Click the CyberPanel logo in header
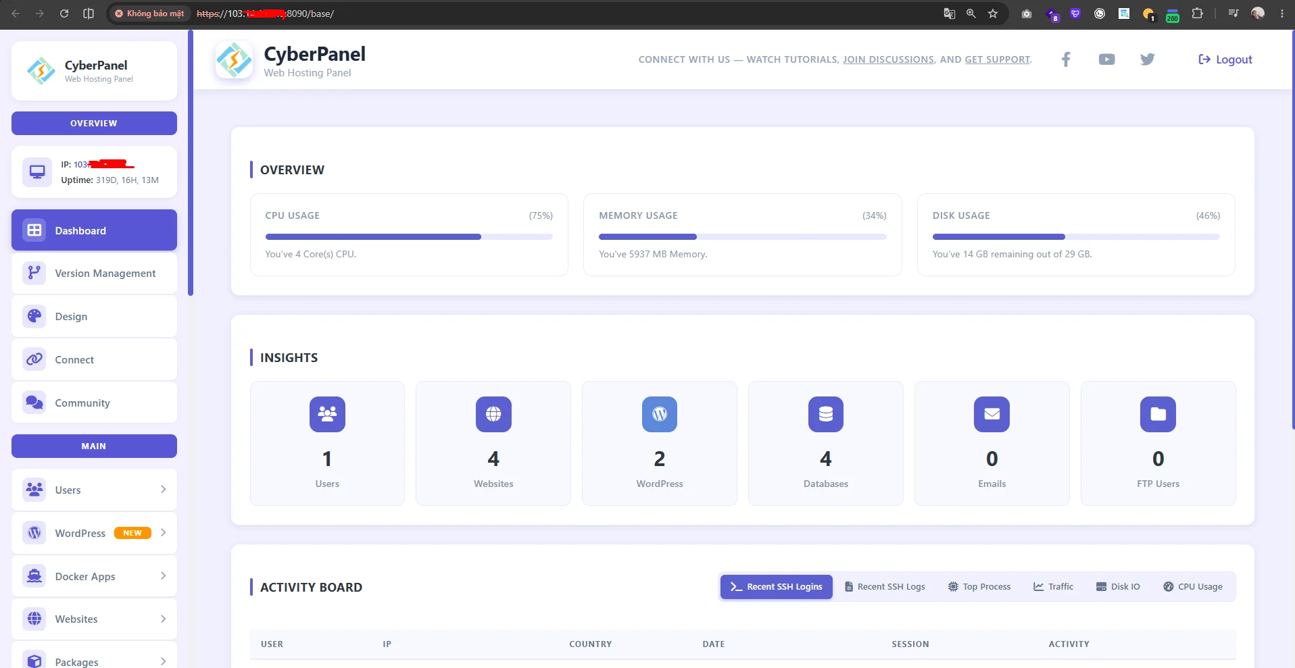 pyautogui.click(x=234, y=59)
